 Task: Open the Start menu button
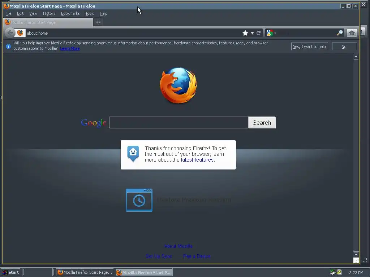[11, 272]
